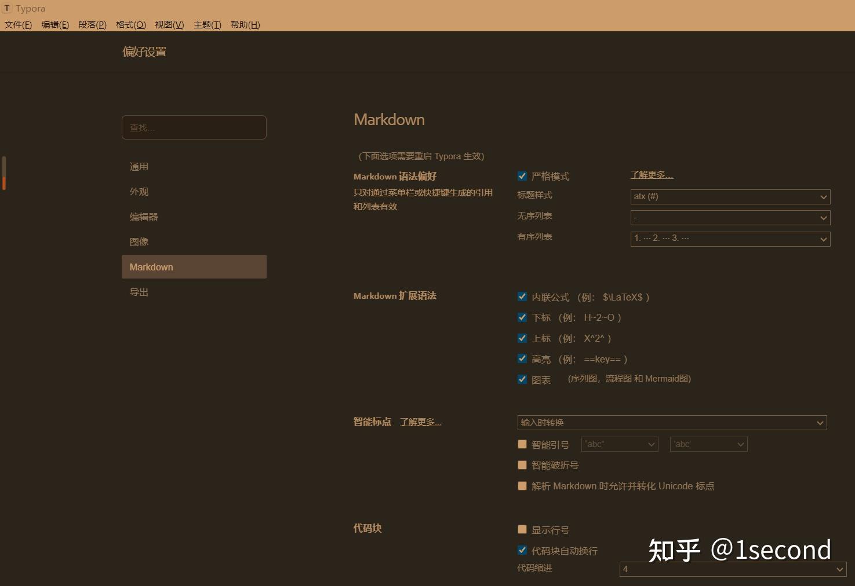
Task: Open the 标题样式 atx (#) dropdown
Action: pos(730,197)
